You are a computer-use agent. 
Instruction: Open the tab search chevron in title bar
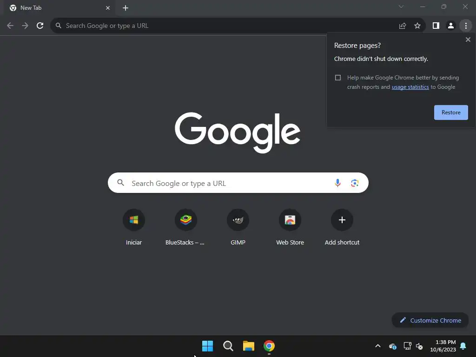pyautogui.click(x=401, y=7)
